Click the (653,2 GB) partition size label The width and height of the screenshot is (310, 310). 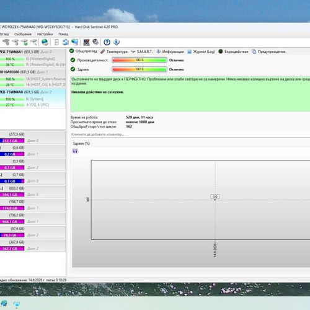[x=17, y=188]
